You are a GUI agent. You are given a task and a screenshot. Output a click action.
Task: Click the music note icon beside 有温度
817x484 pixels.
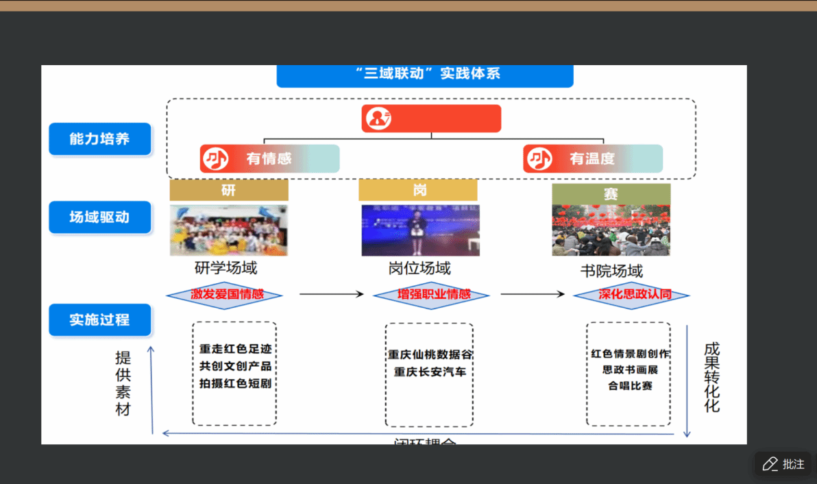[538, 159]
